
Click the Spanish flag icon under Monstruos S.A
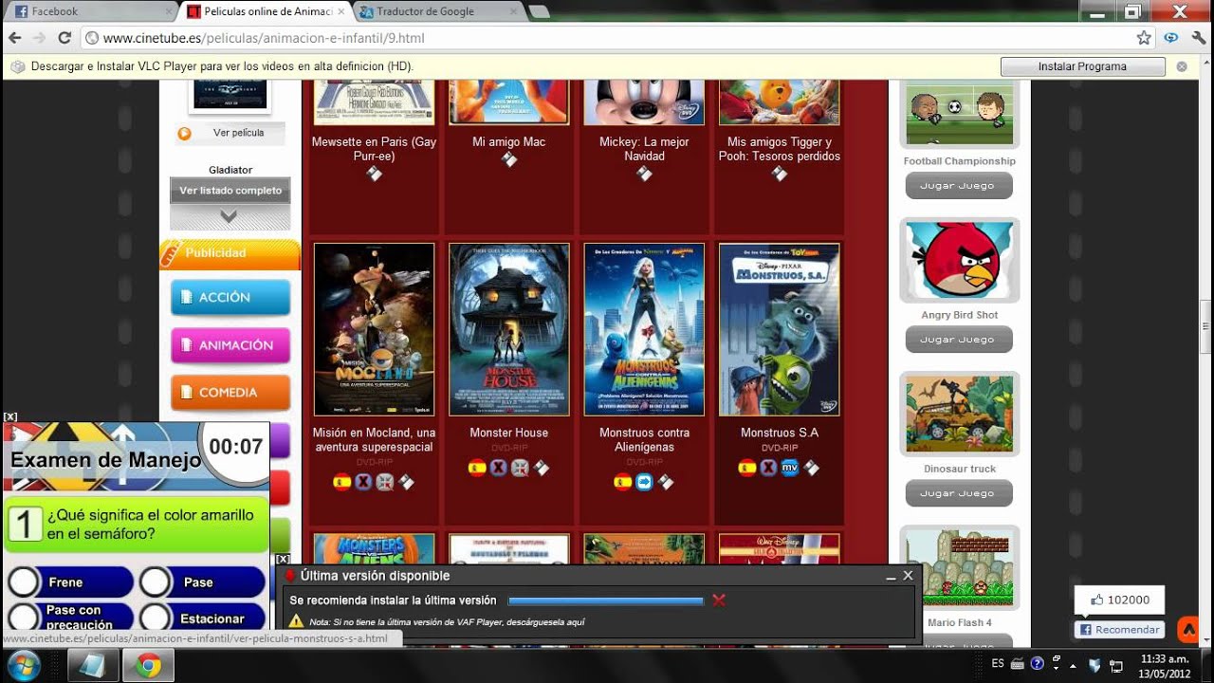(746, 467)
